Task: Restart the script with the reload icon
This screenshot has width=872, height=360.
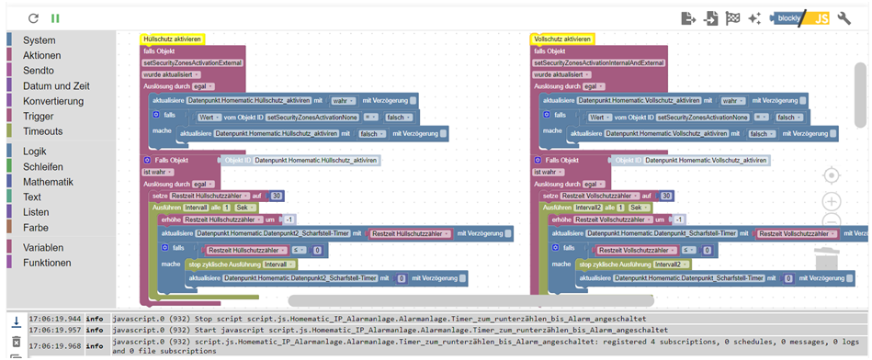Action: pos(33,18)
